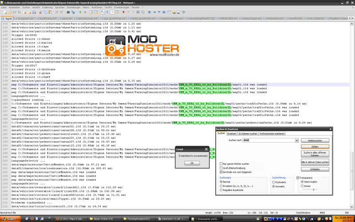Click the Show all characters pilcrow icon
Screen dimensions: 355x222
coord(107,12)
